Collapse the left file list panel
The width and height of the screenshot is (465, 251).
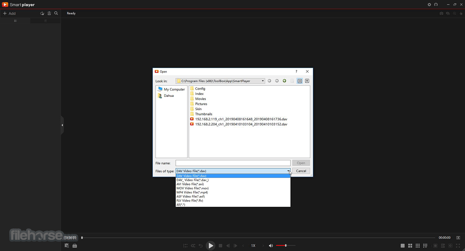tap(62, 125)
